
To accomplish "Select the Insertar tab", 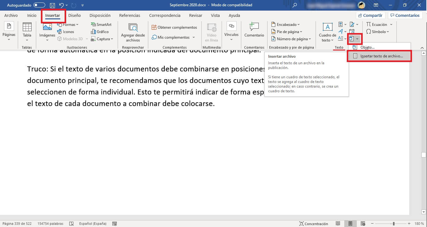I will coord(52,15).
